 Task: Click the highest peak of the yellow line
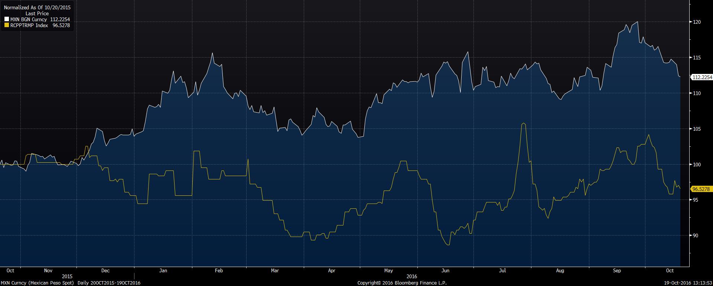point(524,123)
